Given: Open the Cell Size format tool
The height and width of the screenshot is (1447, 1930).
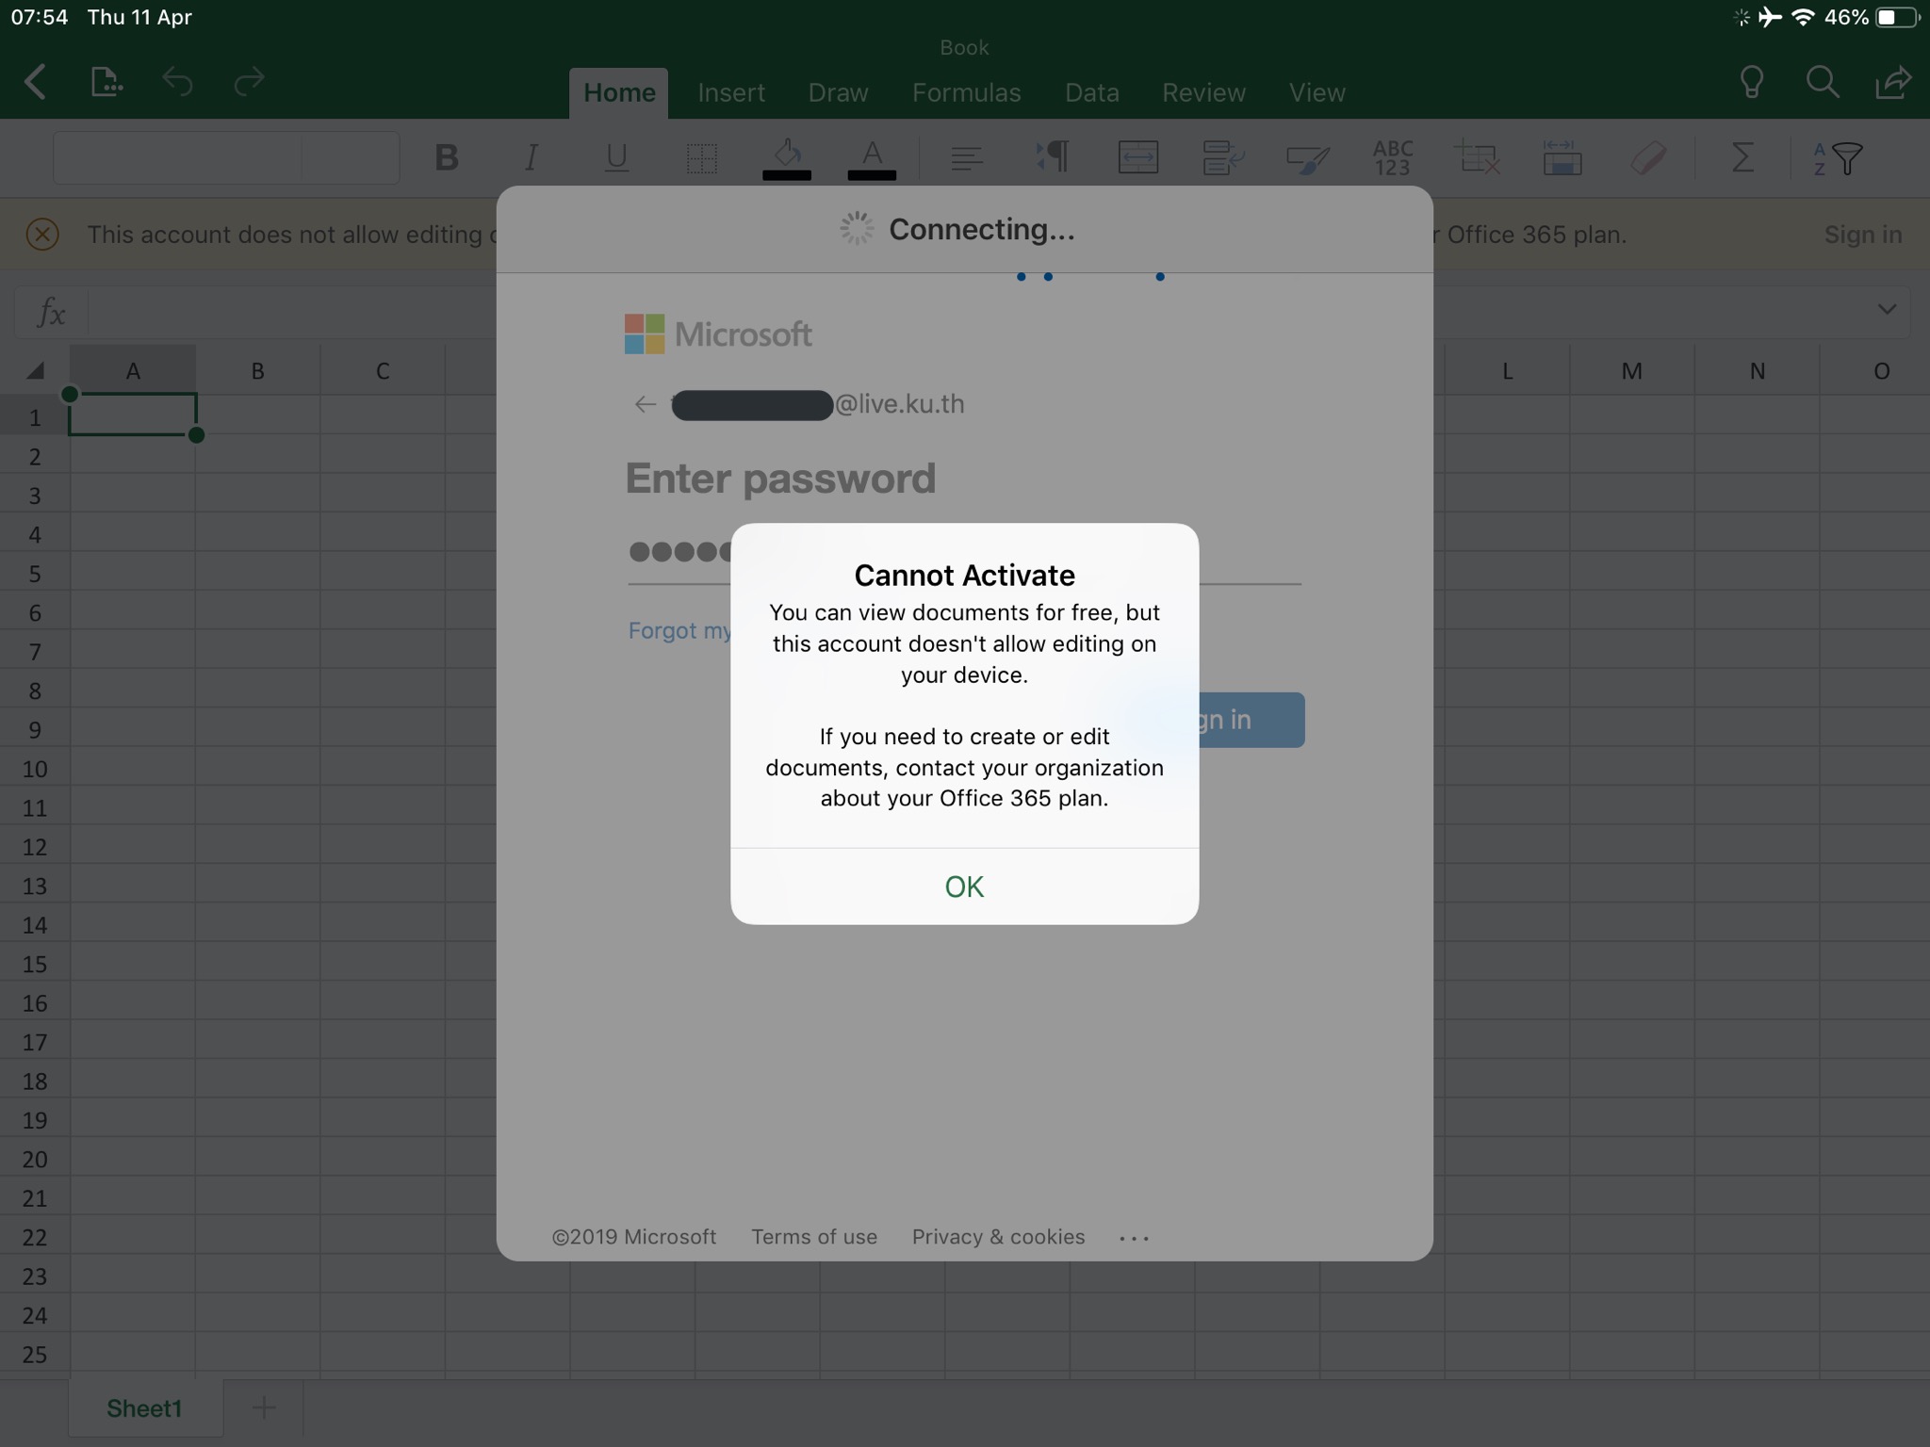Looking at the screenshot, I should (1562, 157).
